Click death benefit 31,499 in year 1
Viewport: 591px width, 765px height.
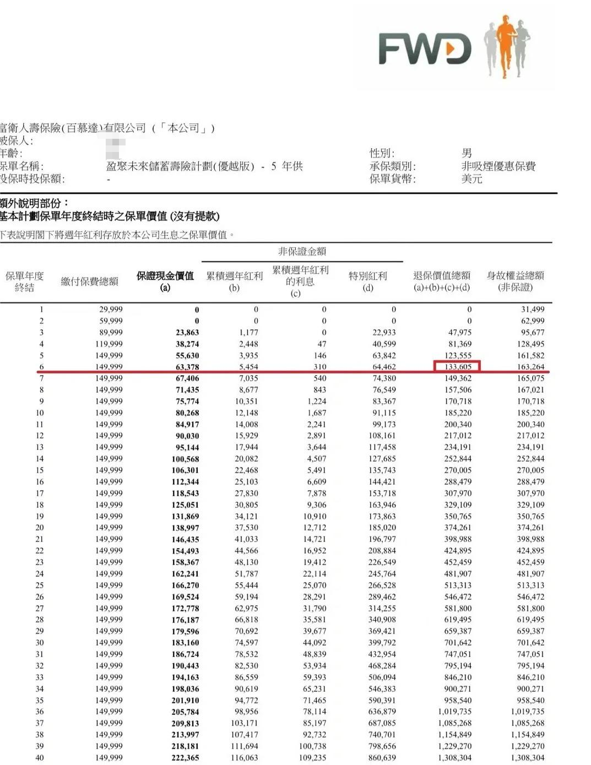pos(533,310)
